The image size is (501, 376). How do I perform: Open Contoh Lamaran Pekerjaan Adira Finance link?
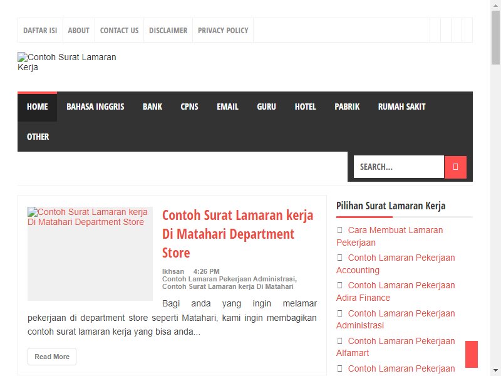pyautogui.click(x=396, y=291)
